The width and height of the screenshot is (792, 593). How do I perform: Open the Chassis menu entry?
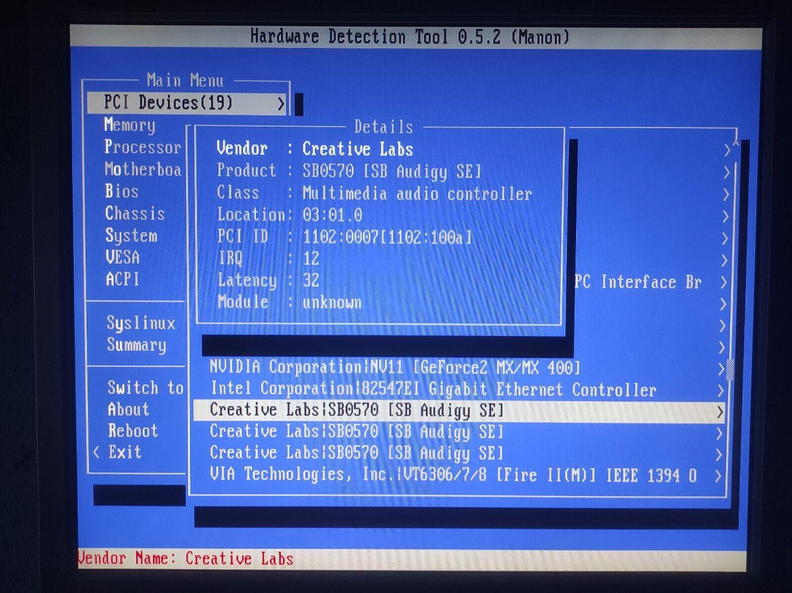coord(135,213)
